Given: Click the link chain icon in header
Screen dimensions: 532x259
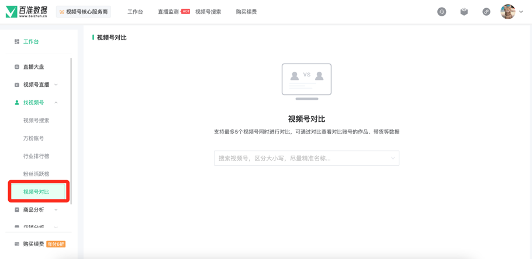Looking at the screenshot, I should (x=486, y=12).
